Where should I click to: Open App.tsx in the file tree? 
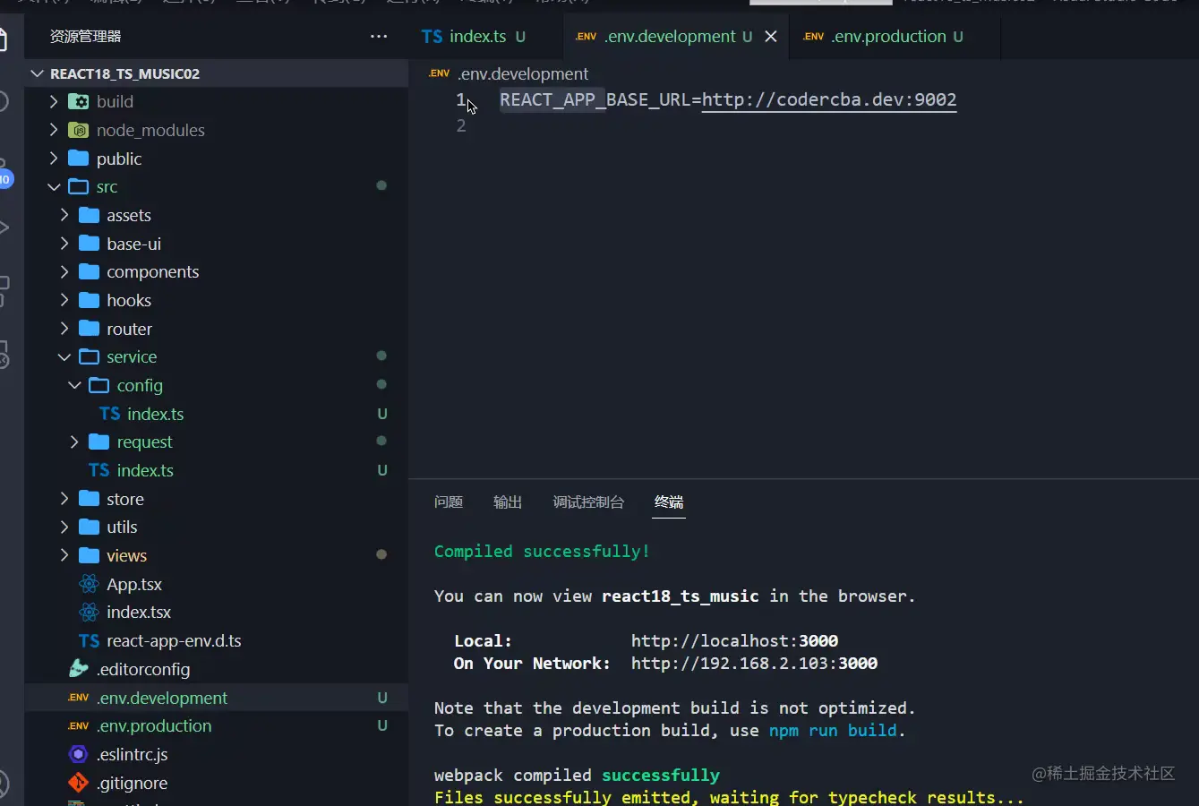pyautogui.click(x=134, y=584)
